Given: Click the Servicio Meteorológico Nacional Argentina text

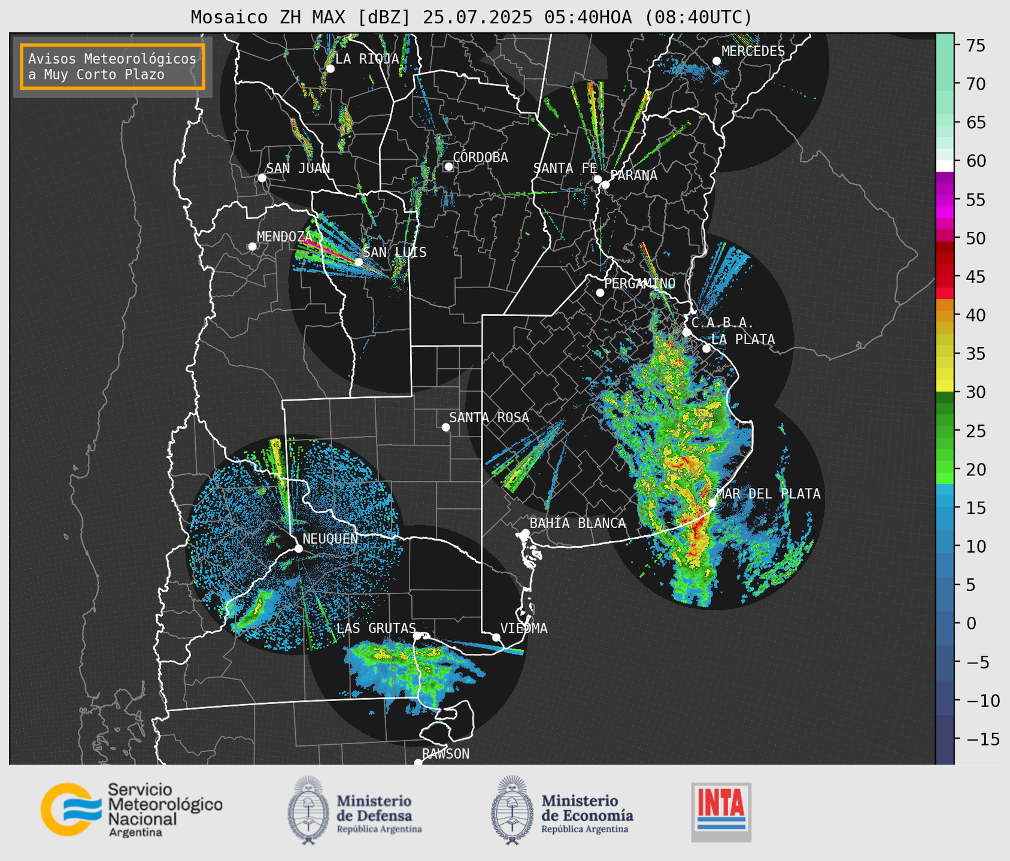Looking at the screenshot, I should (x=165, y=810).
